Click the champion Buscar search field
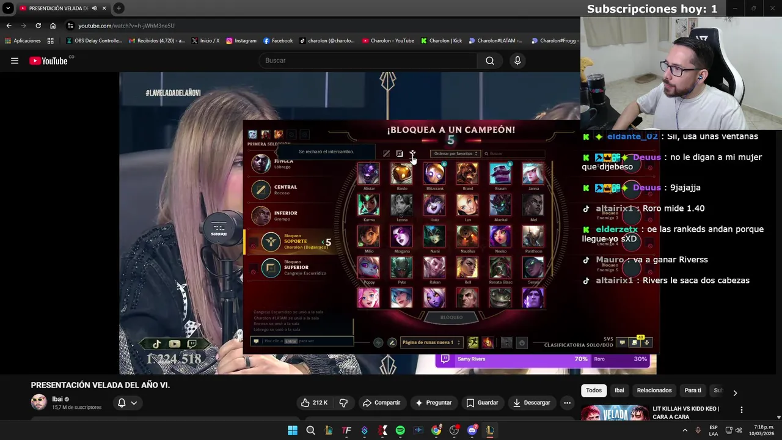 [514, 153]
